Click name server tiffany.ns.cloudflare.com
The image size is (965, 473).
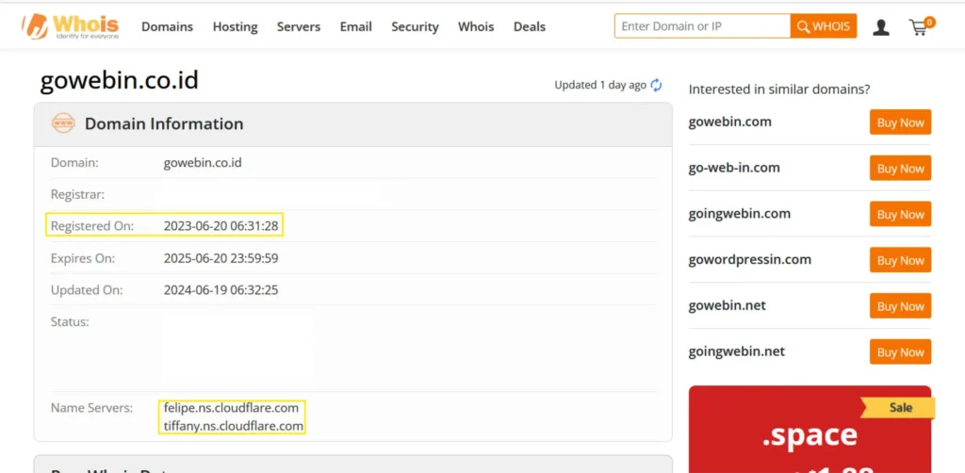point(234,426)
